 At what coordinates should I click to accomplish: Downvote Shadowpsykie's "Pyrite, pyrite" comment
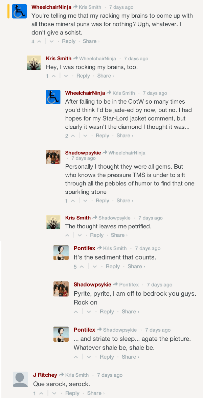(89, 312)
